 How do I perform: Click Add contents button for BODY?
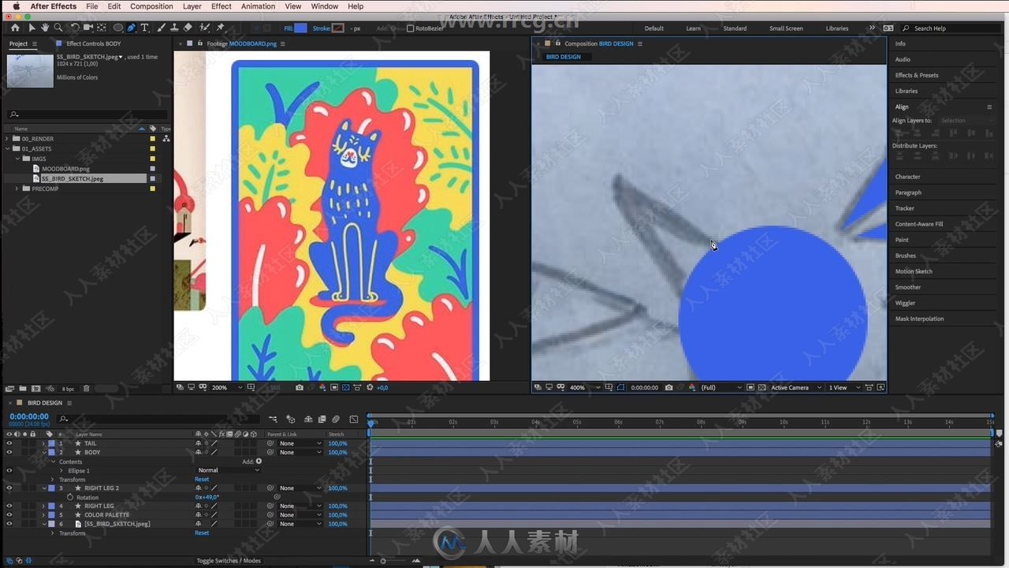pos(259,461)
